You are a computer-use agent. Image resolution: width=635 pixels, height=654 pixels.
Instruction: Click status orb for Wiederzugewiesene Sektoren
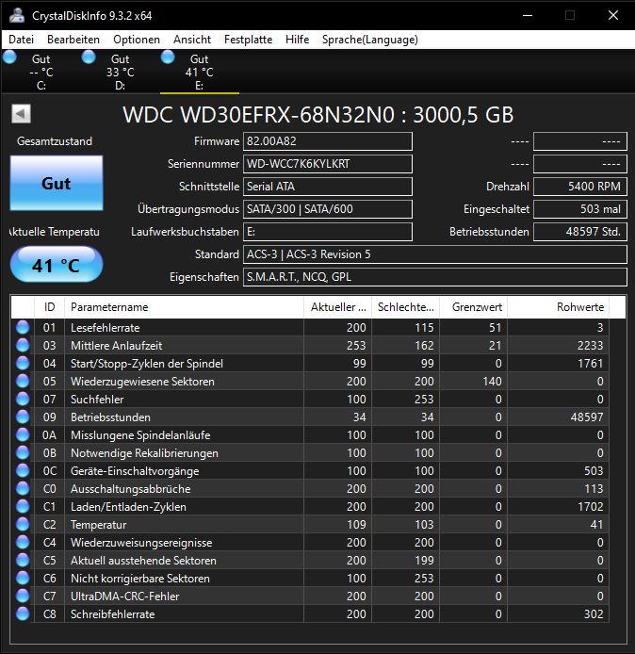pos(23,382)
